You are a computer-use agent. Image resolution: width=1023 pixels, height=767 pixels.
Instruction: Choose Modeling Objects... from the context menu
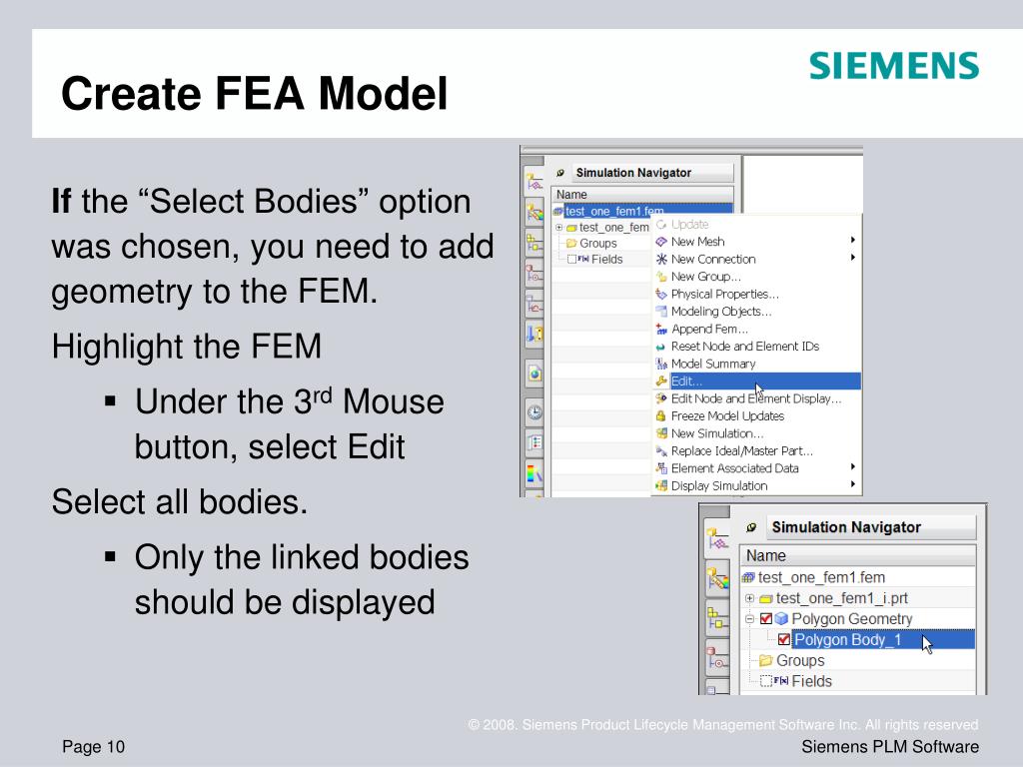tap(757, 312)
